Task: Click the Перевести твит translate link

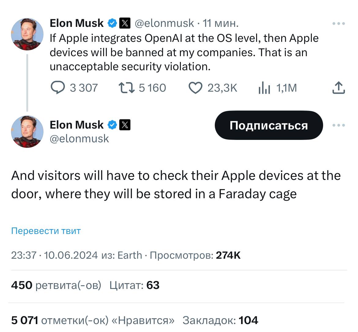Action: click(46, 231)
